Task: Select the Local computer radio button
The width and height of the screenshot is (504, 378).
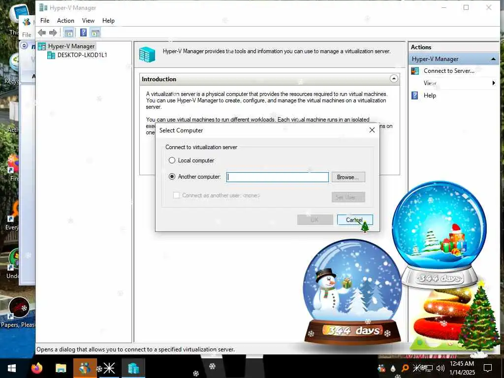Action: point(172,160)
